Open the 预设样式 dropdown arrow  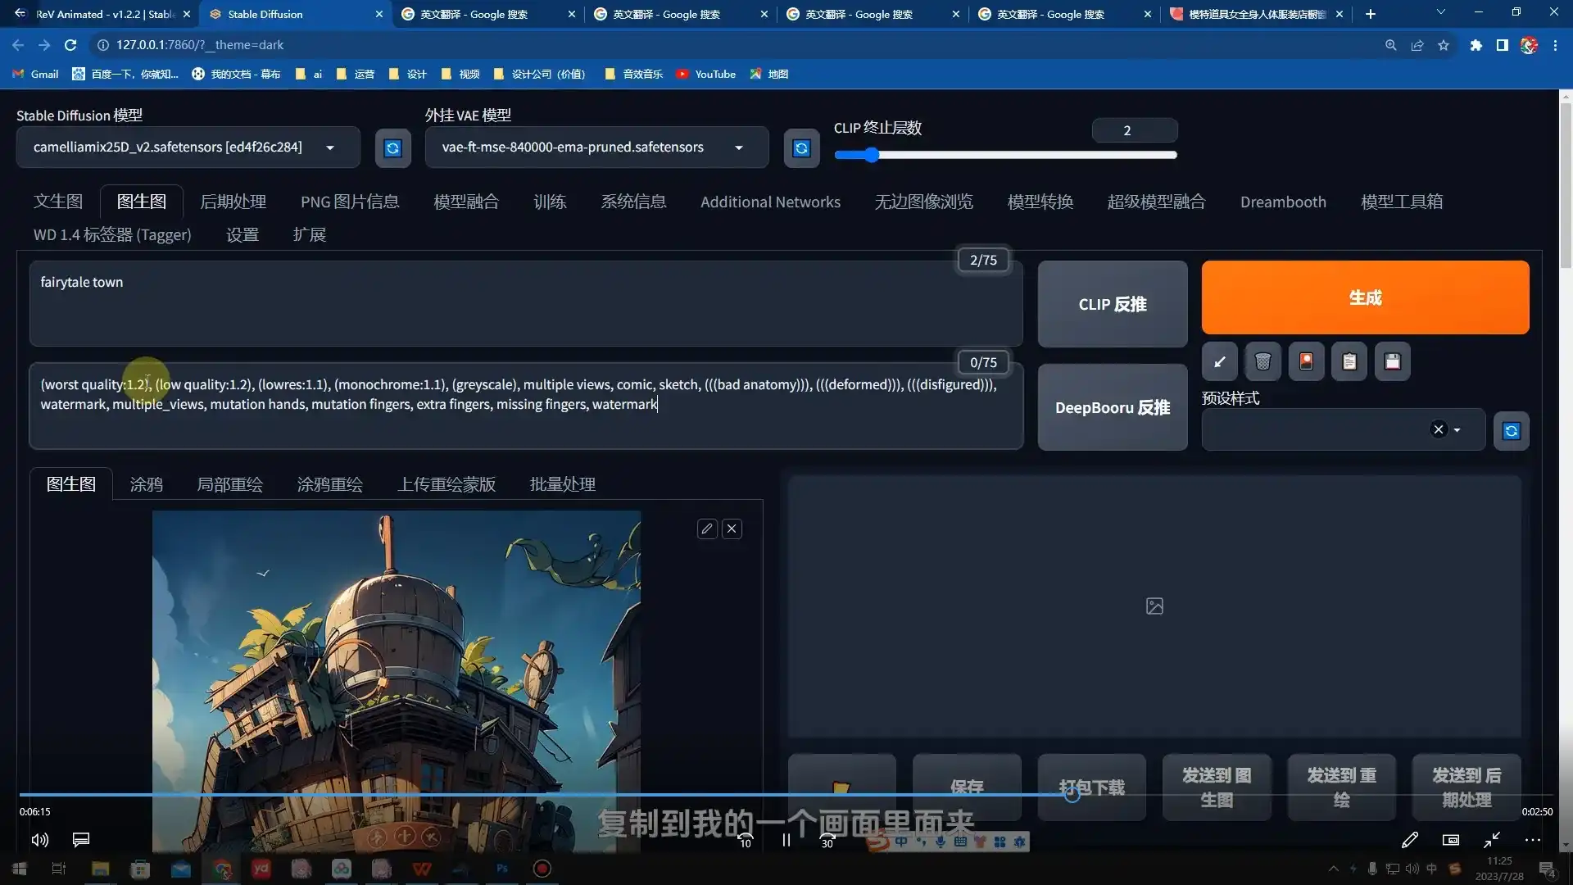pyautogui.click(x=1457, y=430)
